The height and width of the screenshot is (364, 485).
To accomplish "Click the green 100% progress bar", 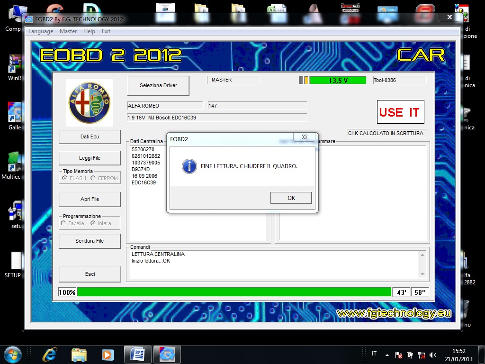I will click(x=234, y=292).
